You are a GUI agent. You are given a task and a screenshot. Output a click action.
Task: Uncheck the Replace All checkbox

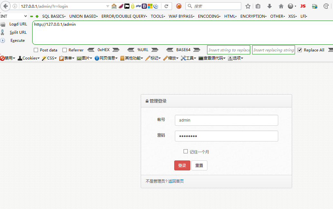300,50
